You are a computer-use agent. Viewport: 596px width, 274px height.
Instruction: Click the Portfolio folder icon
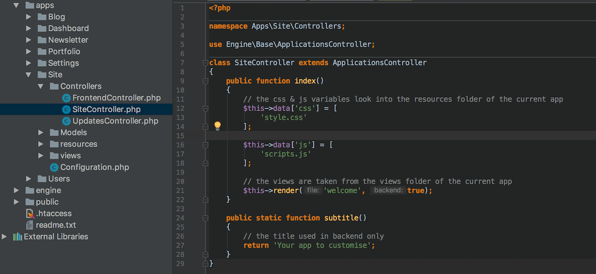click(42, 52)
